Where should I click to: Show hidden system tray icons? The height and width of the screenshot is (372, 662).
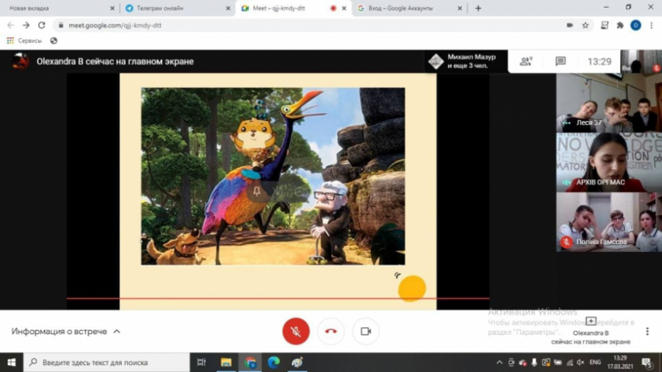(499, 362)
